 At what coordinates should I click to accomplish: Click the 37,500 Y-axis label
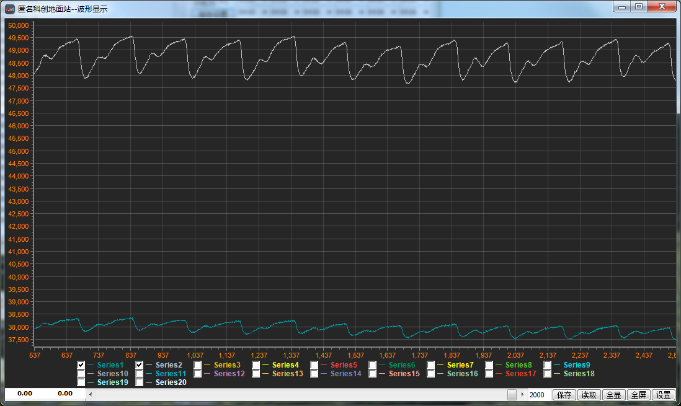pos(18,340)
